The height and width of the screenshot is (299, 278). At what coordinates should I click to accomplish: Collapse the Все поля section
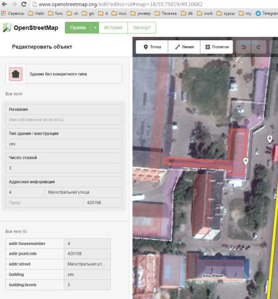tap(14, 94)
